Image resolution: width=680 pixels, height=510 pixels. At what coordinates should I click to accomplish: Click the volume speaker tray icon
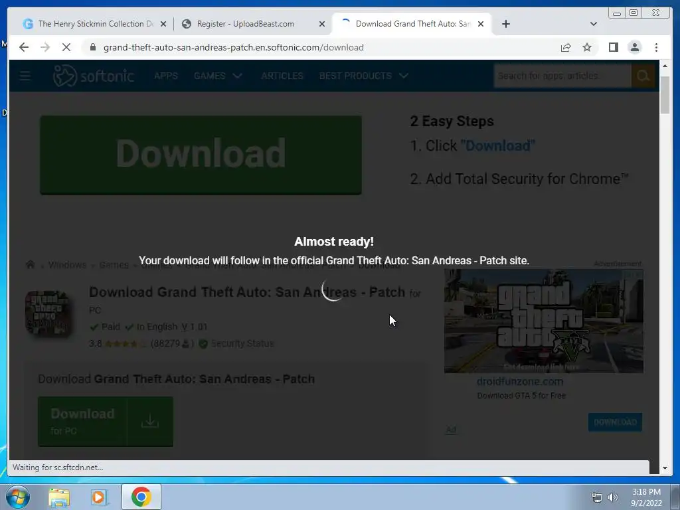612,497
